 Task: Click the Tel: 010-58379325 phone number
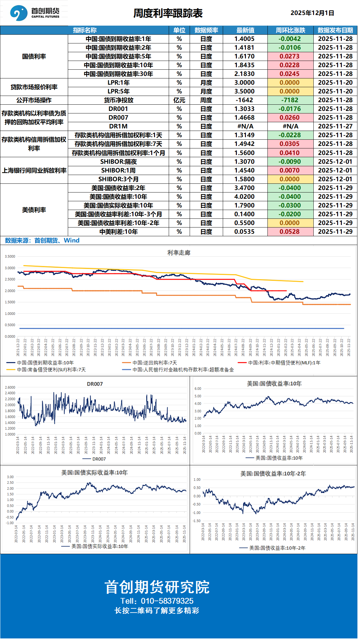tap(157, 601)
